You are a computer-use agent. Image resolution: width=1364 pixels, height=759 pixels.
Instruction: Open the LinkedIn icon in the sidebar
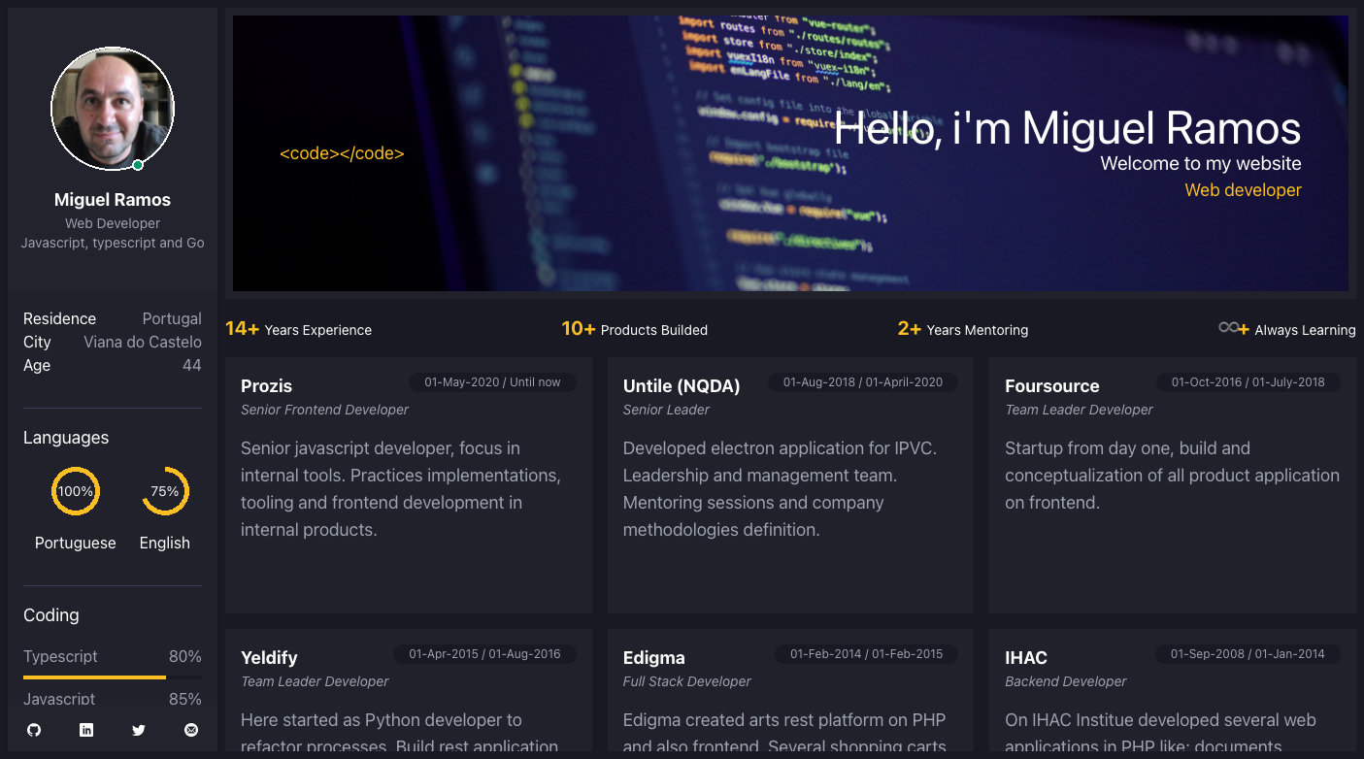[x=86, y=730]
